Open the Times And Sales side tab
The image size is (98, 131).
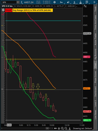pos(95,23)
